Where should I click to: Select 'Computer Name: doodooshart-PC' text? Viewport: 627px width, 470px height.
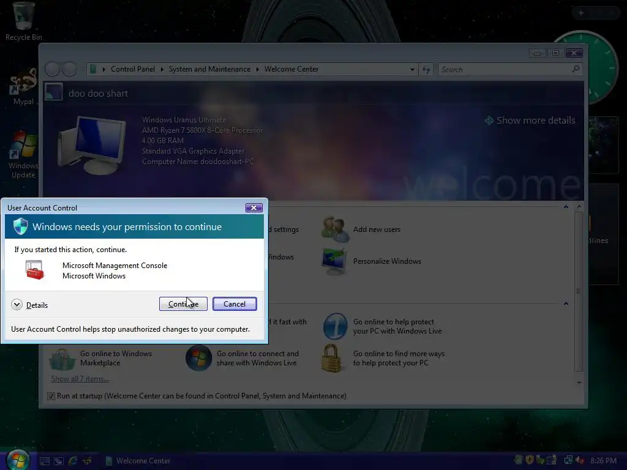coord(198,162)
